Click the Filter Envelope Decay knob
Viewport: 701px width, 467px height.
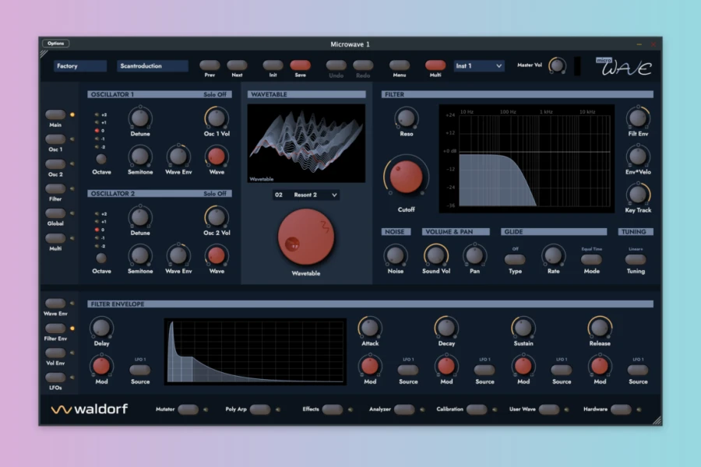446,328
